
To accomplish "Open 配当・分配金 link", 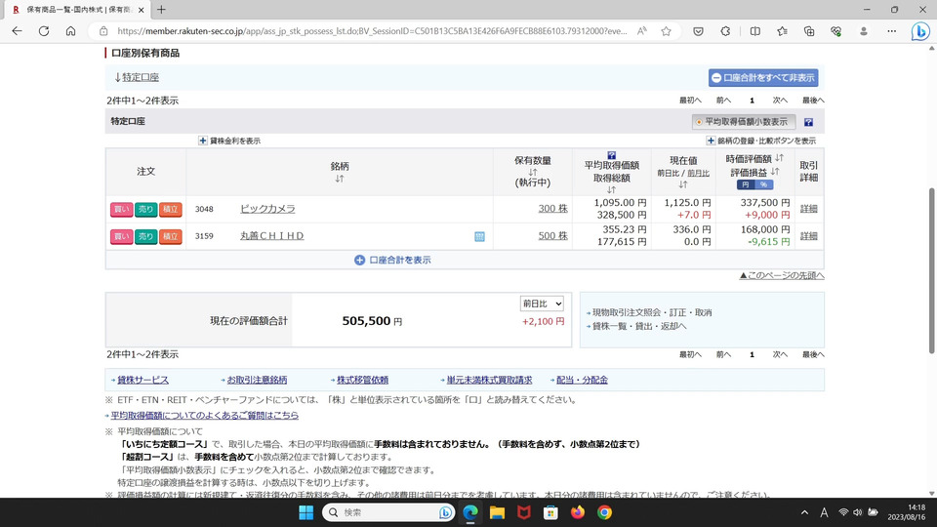I will pyautogui.click(x=582, y=380).
